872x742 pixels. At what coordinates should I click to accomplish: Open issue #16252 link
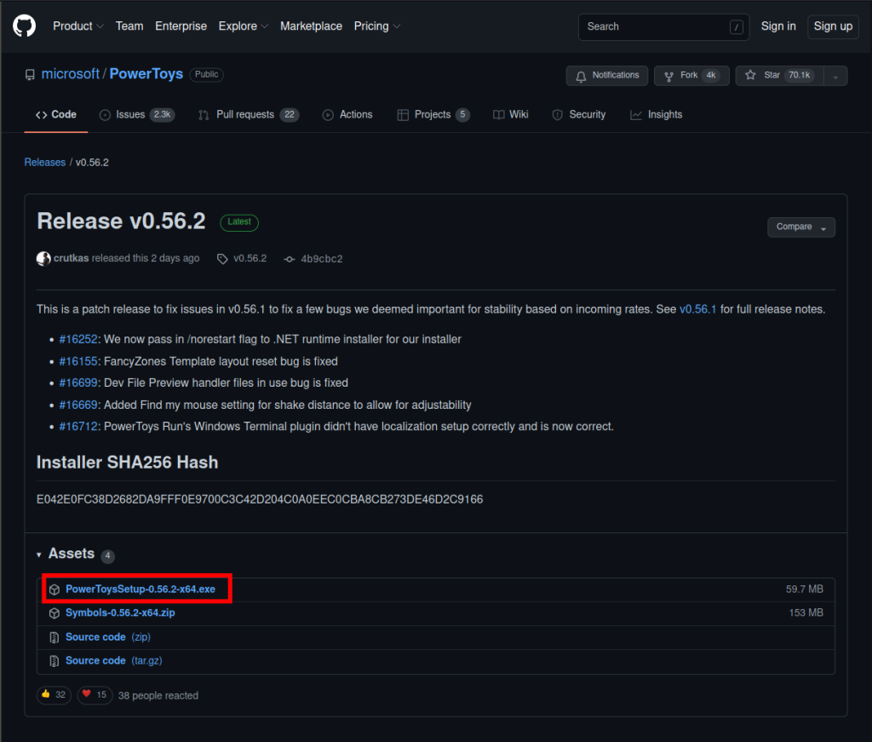pyautogui.click(x=79, y=339)
